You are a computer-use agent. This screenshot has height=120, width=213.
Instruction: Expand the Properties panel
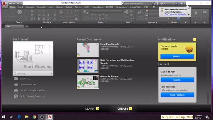[x=152, y=22]
